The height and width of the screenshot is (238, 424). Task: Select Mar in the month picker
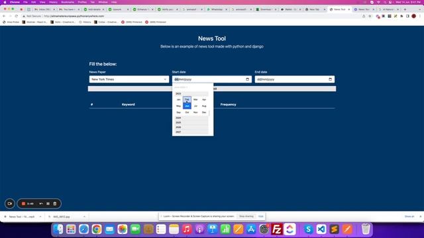(195, 100)
